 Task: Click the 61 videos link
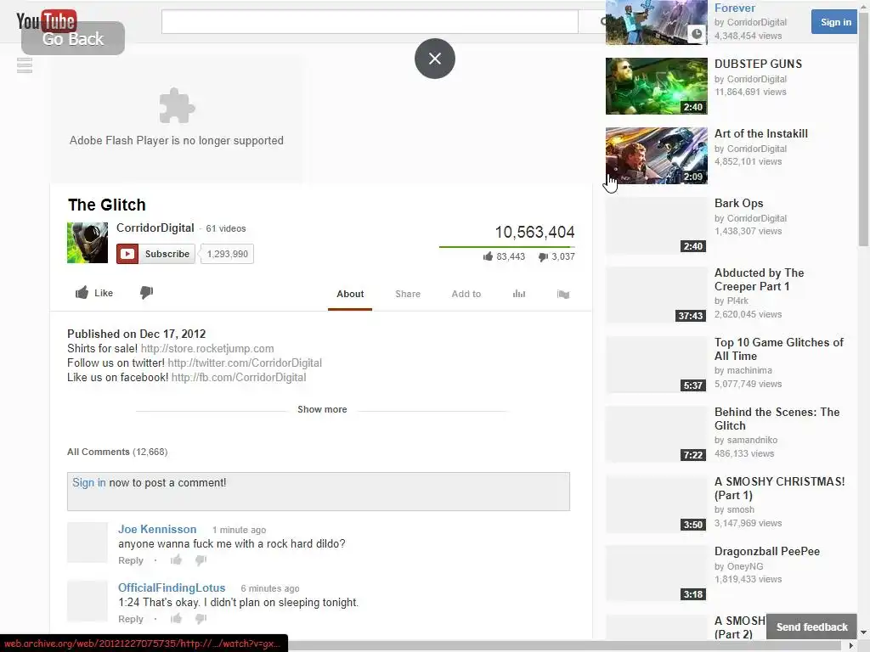point(226,228)
